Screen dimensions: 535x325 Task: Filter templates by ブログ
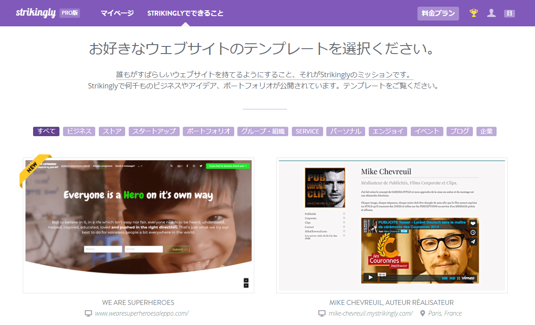tap(459, 131)
